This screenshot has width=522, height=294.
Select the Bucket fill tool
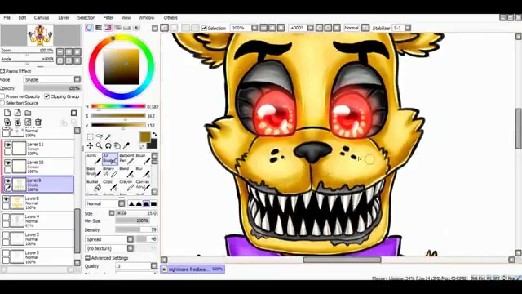click(93, 185)
